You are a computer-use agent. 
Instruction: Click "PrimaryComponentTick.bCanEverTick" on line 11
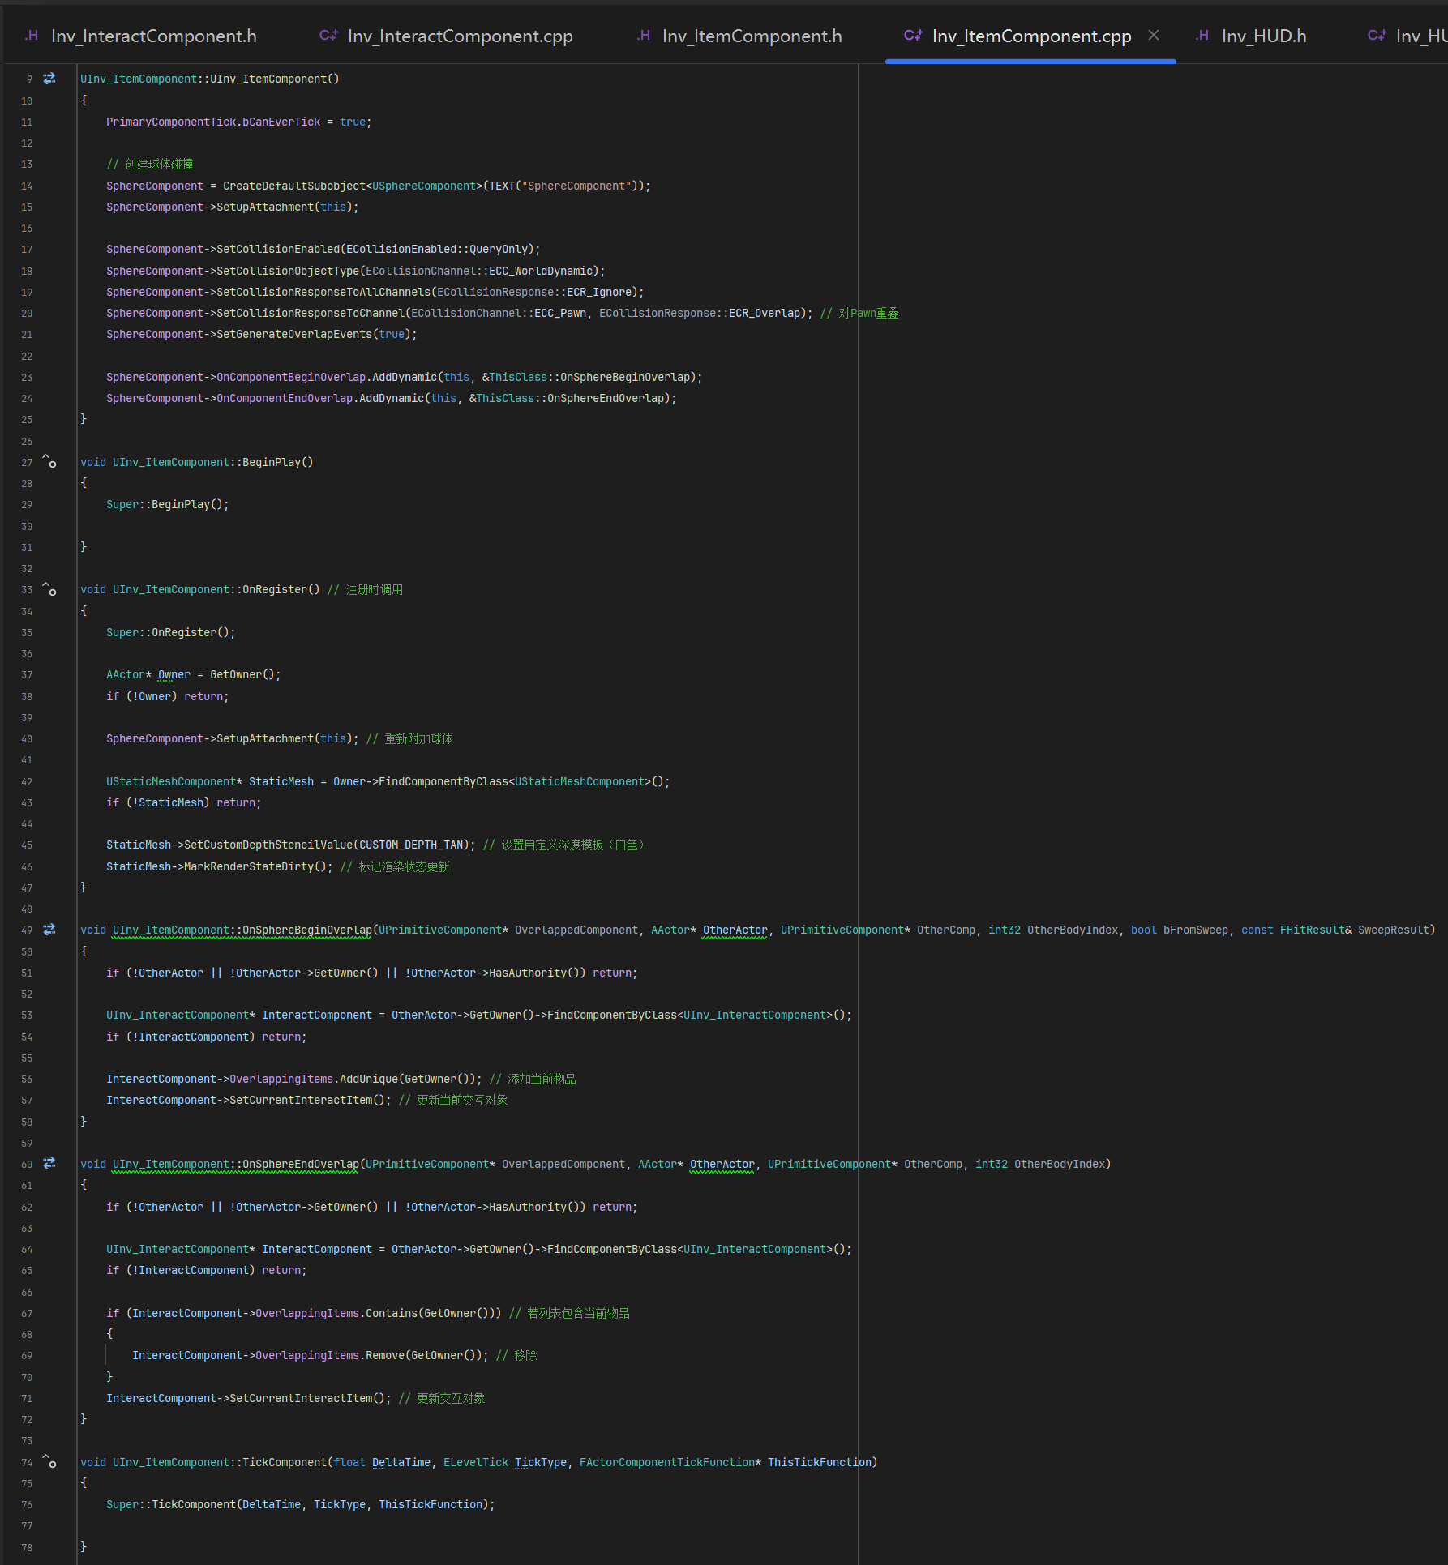pos(213,122)
